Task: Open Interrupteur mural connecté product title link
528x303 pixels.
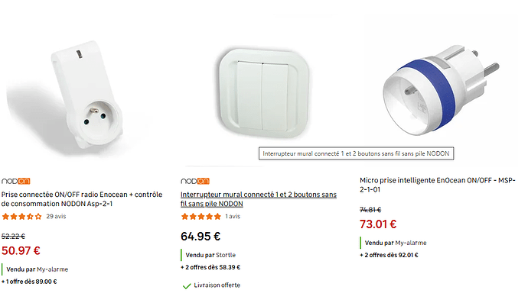Action: tap(259, 199)
